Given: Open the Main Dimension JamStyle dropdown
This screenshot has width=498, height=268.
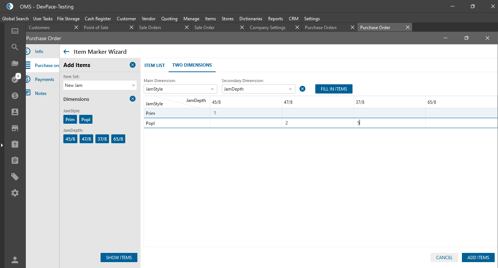Looking at the screenshot, I should click(x=213, y=89).
